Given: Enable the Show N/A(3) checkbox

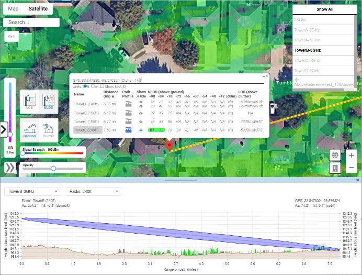Looking at the screenshot, I should (103, 86).
